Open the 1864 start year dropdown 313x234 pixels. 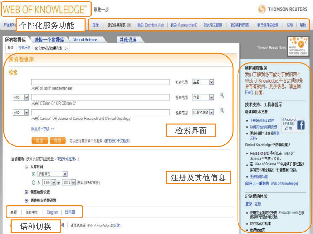tap(49, 182)
